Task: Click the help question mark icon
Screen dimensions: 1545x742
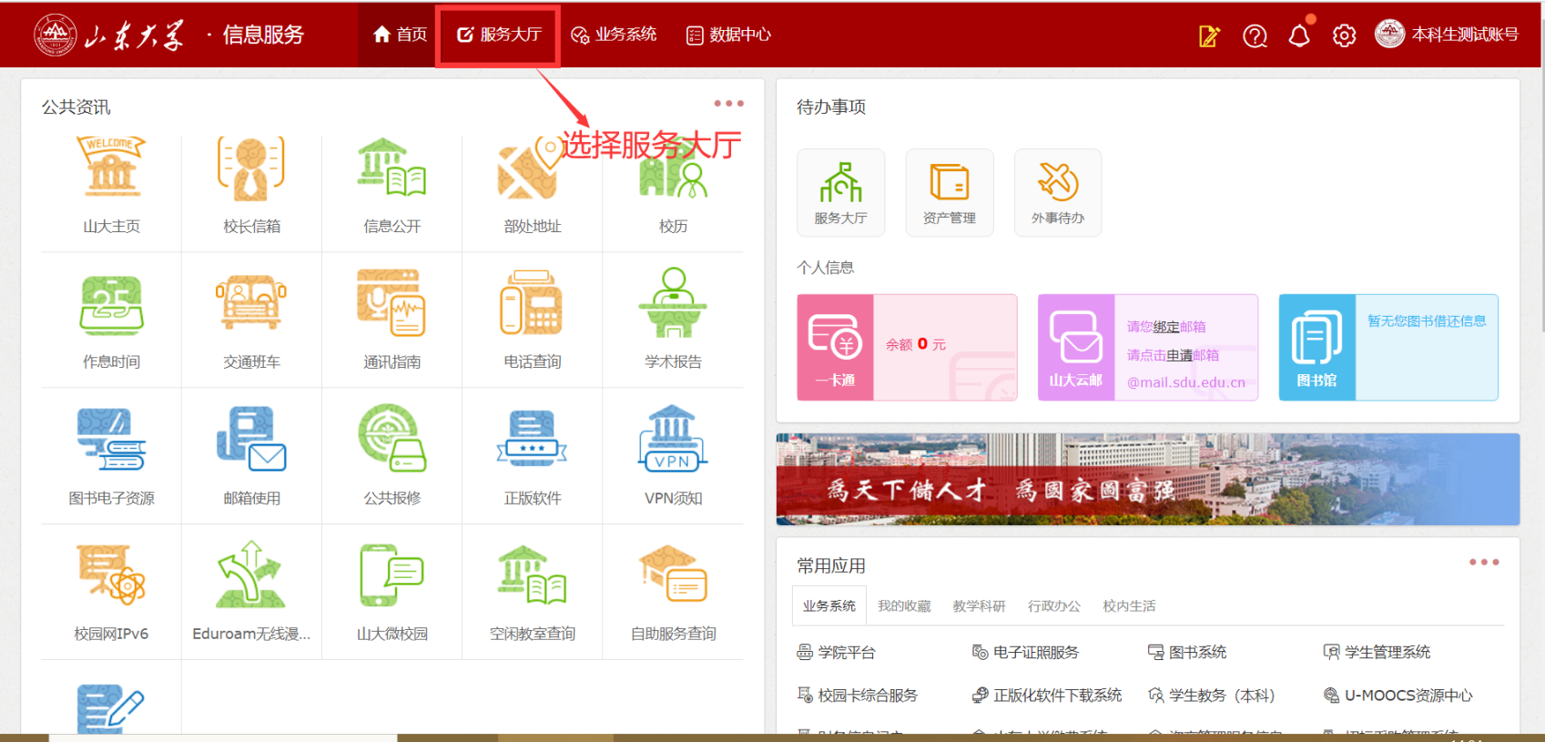Action: (1255, 36)
